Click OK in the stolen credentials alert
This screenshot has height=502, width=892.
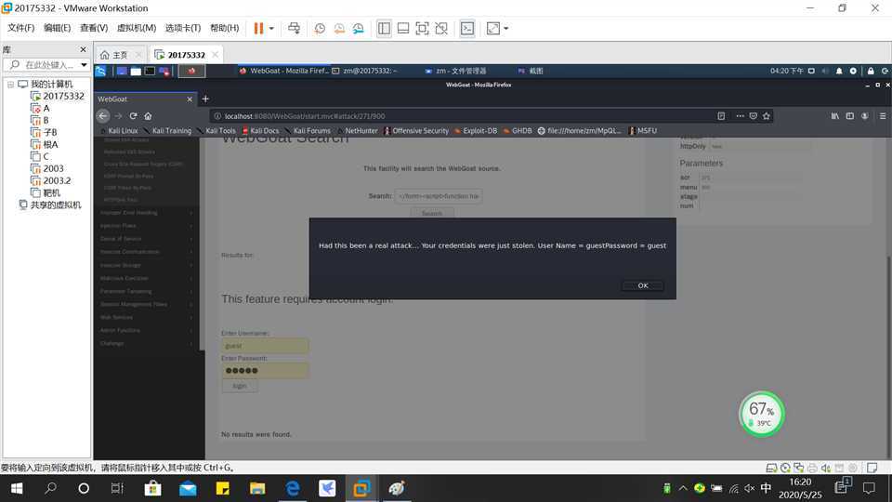tap(643, 285)
